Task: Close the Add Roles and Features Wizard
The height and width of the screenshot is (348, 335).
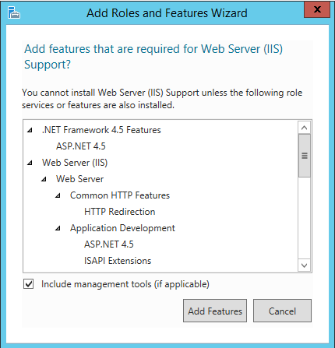Action: tap(317, 9)
